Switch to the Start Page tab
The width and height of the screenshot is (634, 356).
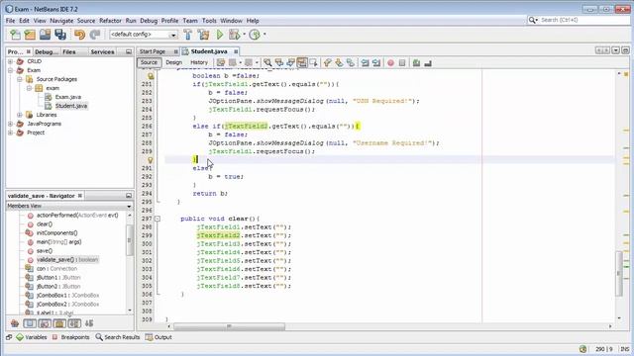click(153, 51)
